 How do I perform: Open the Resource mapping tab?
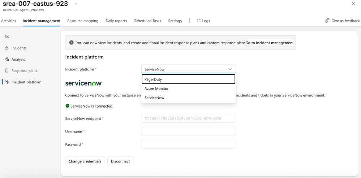(83, 21)
